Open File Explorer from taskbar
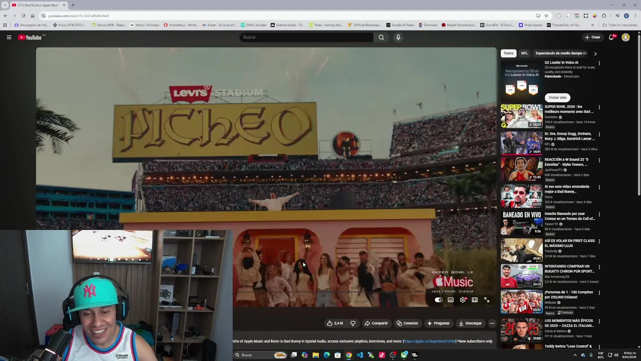641x361 pixels. point(315,355)
